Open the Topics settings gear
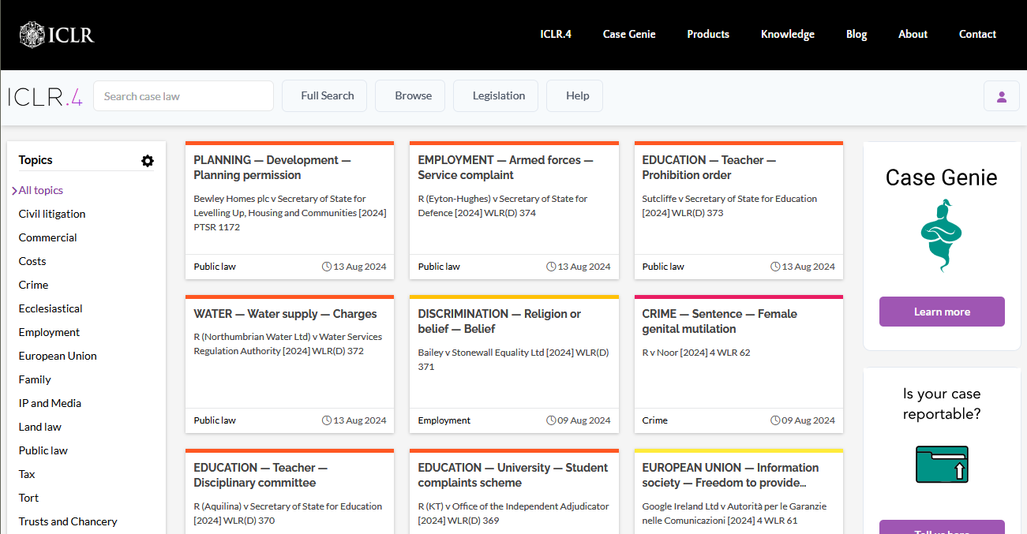Screen dimensions: 1027x534 pos(148,161)
